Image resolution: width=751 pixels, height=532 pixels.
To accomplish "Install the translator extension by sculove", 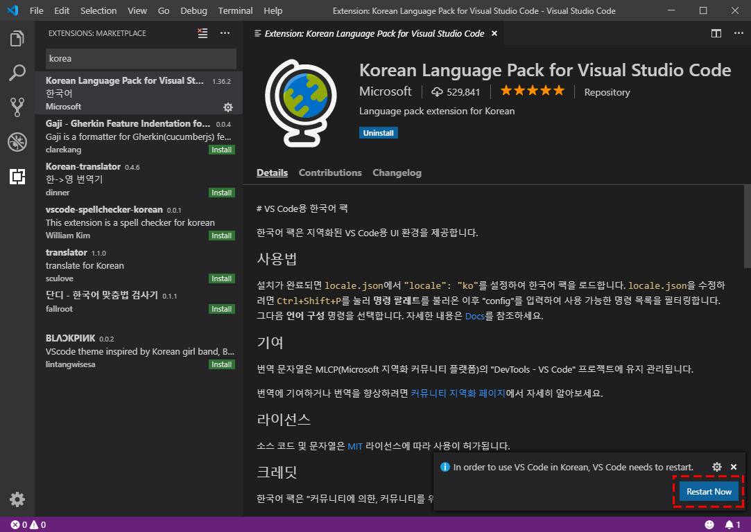I will click(222, 278).
